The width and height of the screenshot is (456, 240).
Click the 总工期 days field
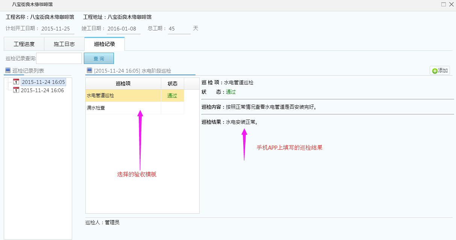pyautogui.click(x=179, y=29)
